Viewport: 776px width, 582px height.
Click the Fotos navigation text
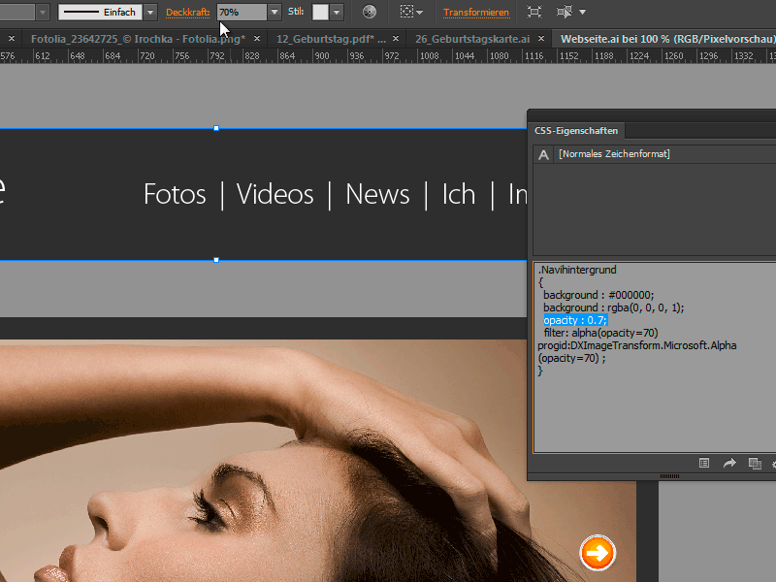pos(175,194)
